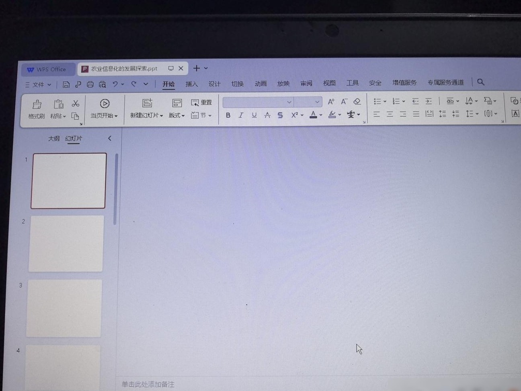The width and height of the screenshot is (521, 391).
Task: Decrease font size with A- icon
Action: 344,102
